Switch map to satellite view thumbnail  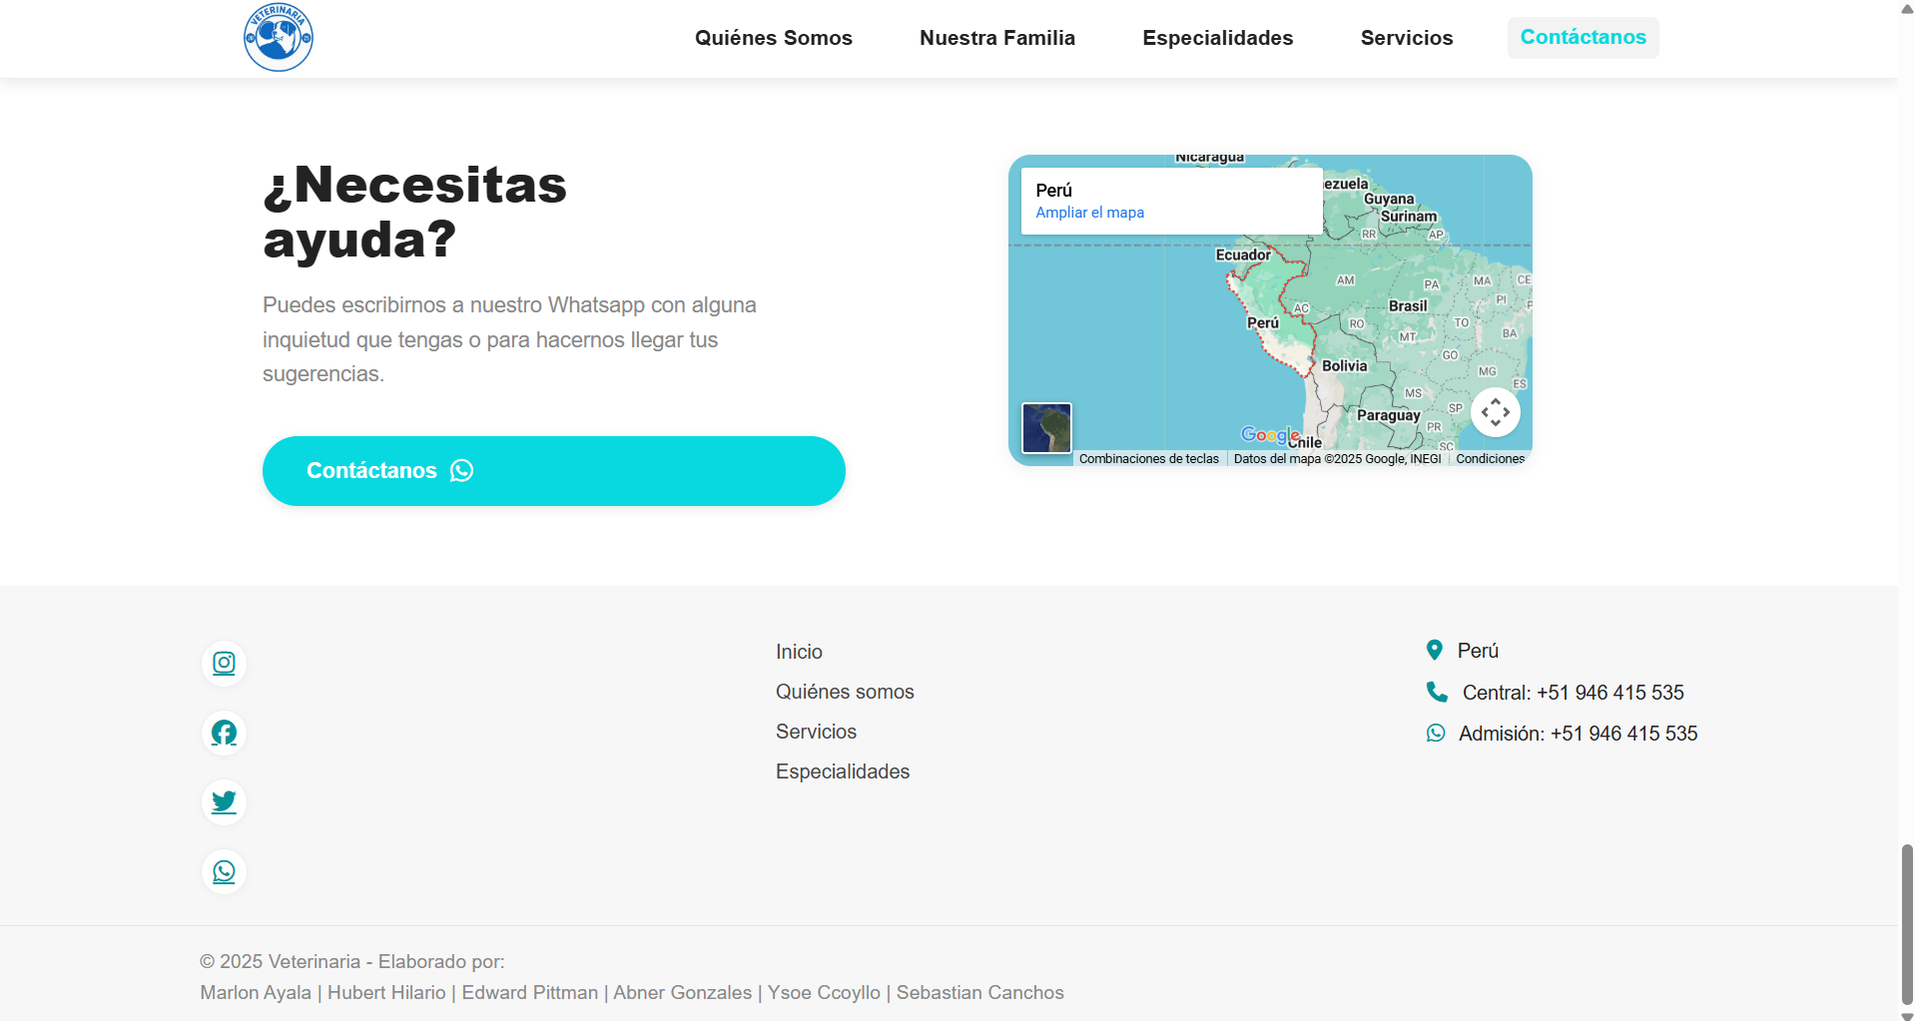[x=1046, y=428]
